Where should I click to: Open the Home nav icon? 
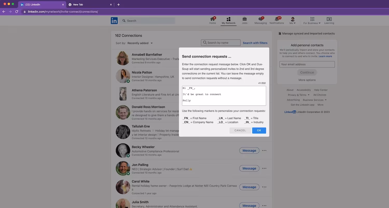click(x=212, y=21)
